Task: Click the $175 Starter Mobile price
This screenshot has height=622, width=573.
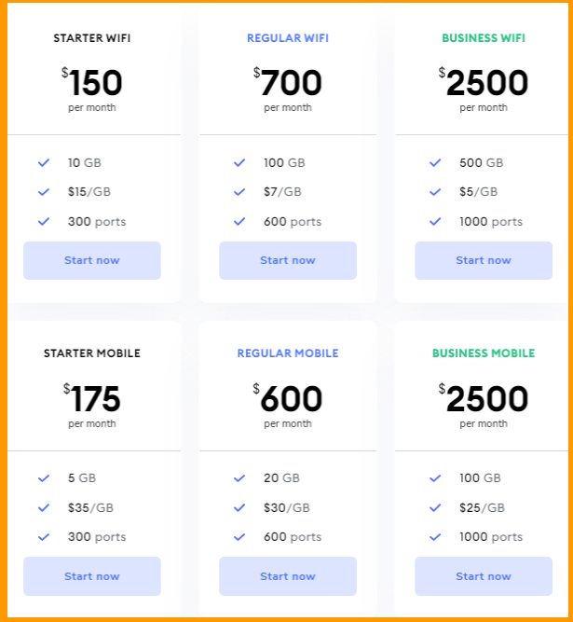Action: pos(92,399)
